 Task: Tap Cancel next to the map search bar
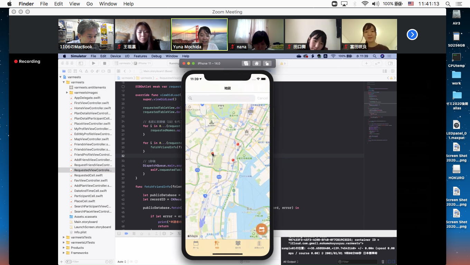(262, 98)
